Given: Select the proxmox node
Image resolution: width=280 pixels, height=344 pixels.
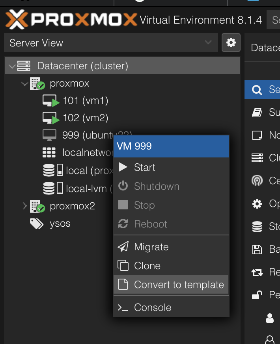Looking at the screenshot, I should (69, 83).
